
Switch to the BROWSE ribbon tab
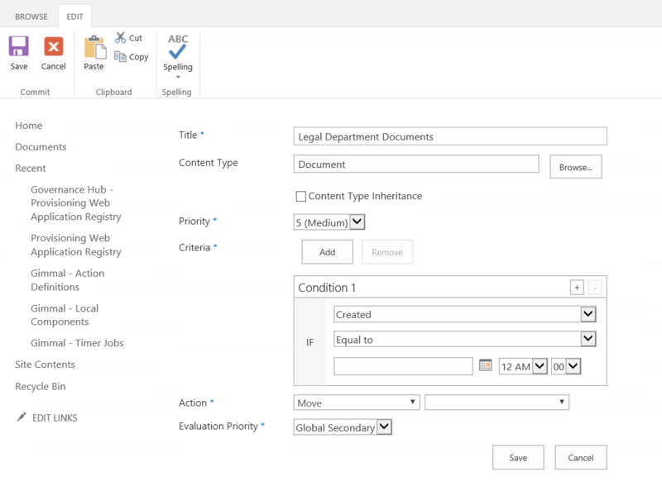click(x=31, y=16)
